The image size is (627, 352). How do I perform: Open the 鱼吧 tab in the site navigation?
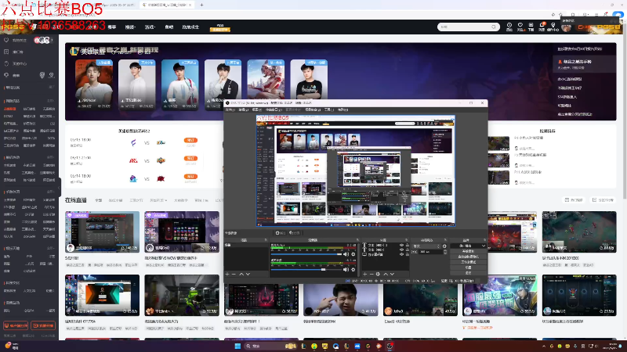169,27
